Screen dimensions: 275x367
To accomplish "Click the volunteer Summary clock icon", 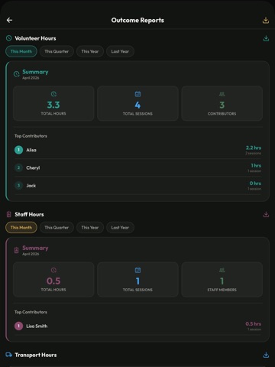I will pyautogui.click(x=17, y=74).
